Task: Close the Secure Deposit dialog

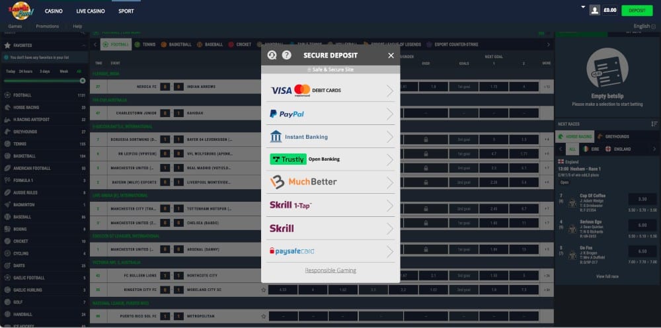Action: tap(391, 56)
